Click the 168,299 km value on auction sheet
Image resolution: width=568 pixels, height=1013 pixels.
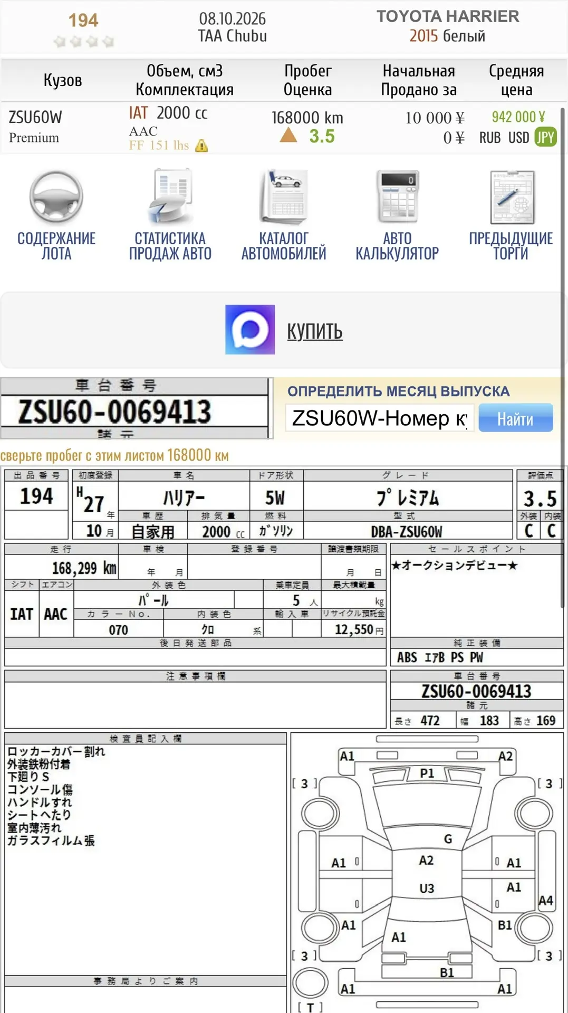(84, 568)
